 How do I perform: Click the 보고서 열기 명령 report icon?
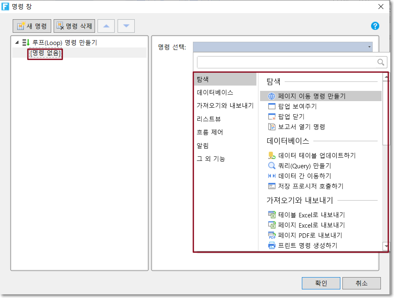point(272,127)
